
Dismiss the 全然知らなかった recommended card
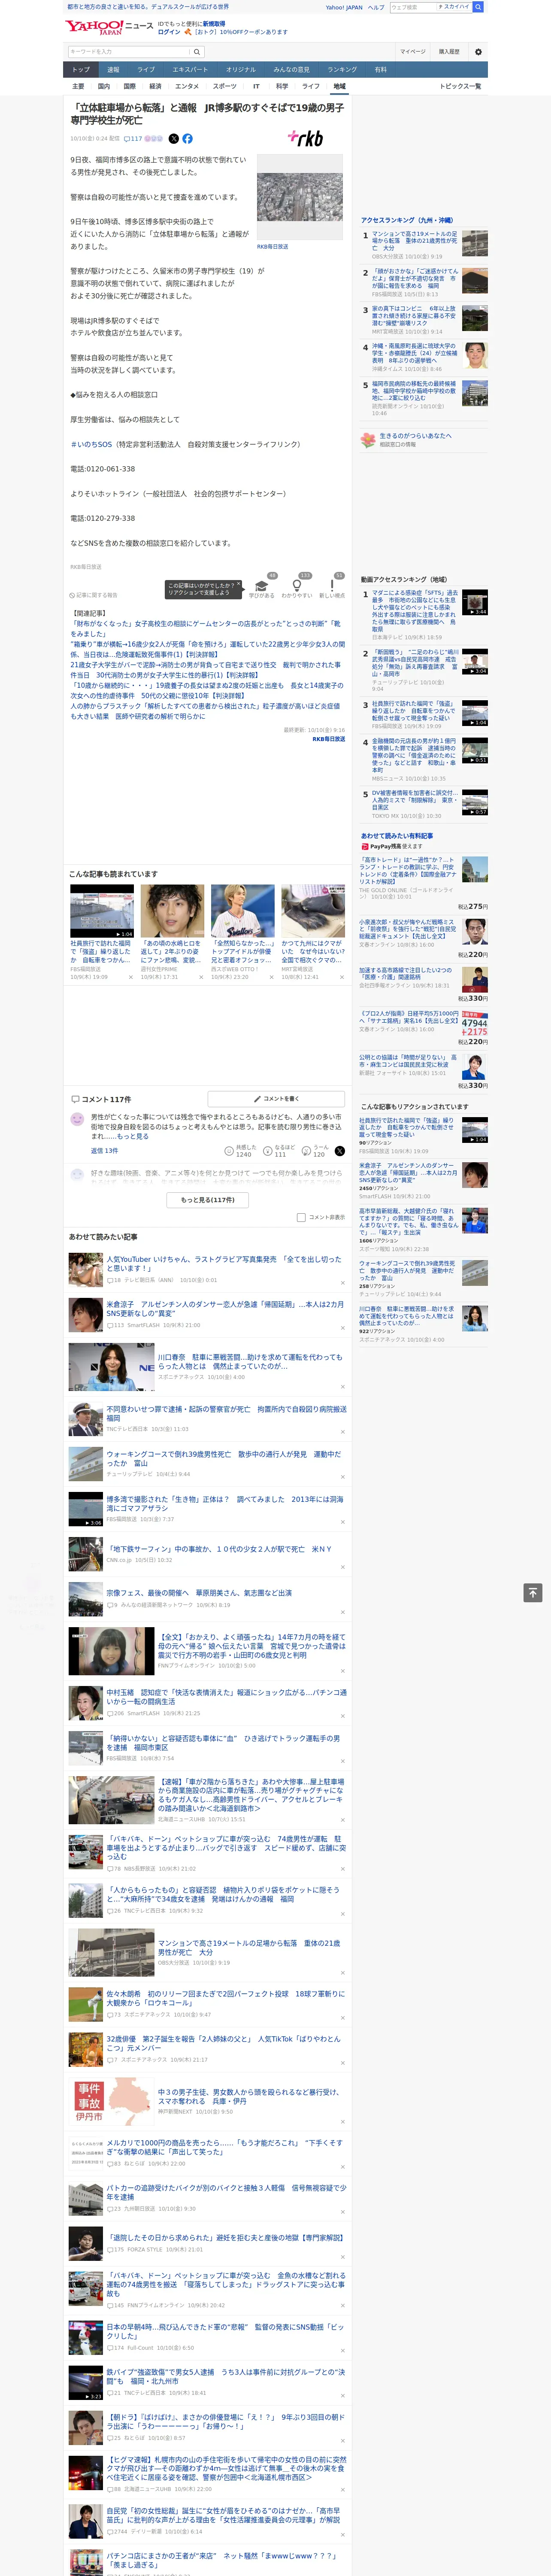coord(272,977)
